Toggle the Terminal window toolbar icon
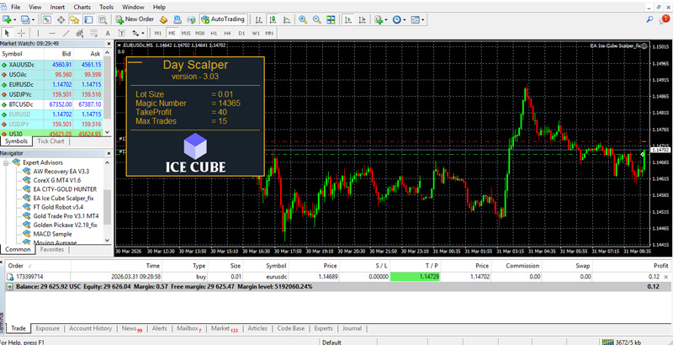The height and width of the screenshot is (345, 673). 88,19
